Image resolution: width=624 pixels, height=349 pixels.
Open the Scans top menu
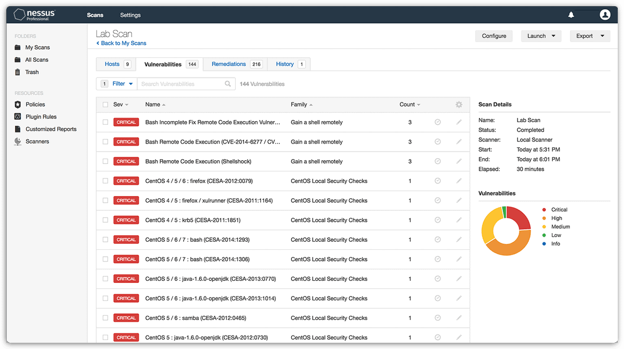tap(95, 15)
